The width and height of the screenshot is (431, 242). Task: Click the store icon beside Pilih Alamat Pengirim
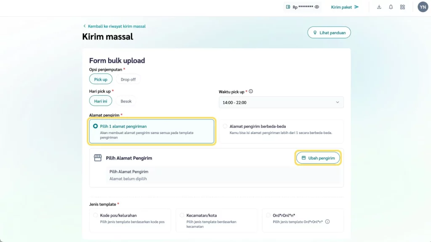point(98,158)
